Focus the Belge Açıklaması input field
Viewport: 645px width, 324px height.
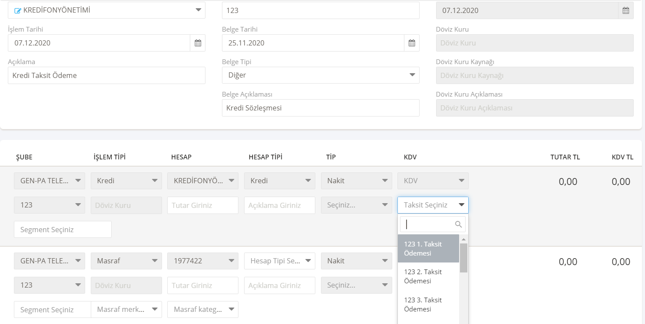[321, 108]
